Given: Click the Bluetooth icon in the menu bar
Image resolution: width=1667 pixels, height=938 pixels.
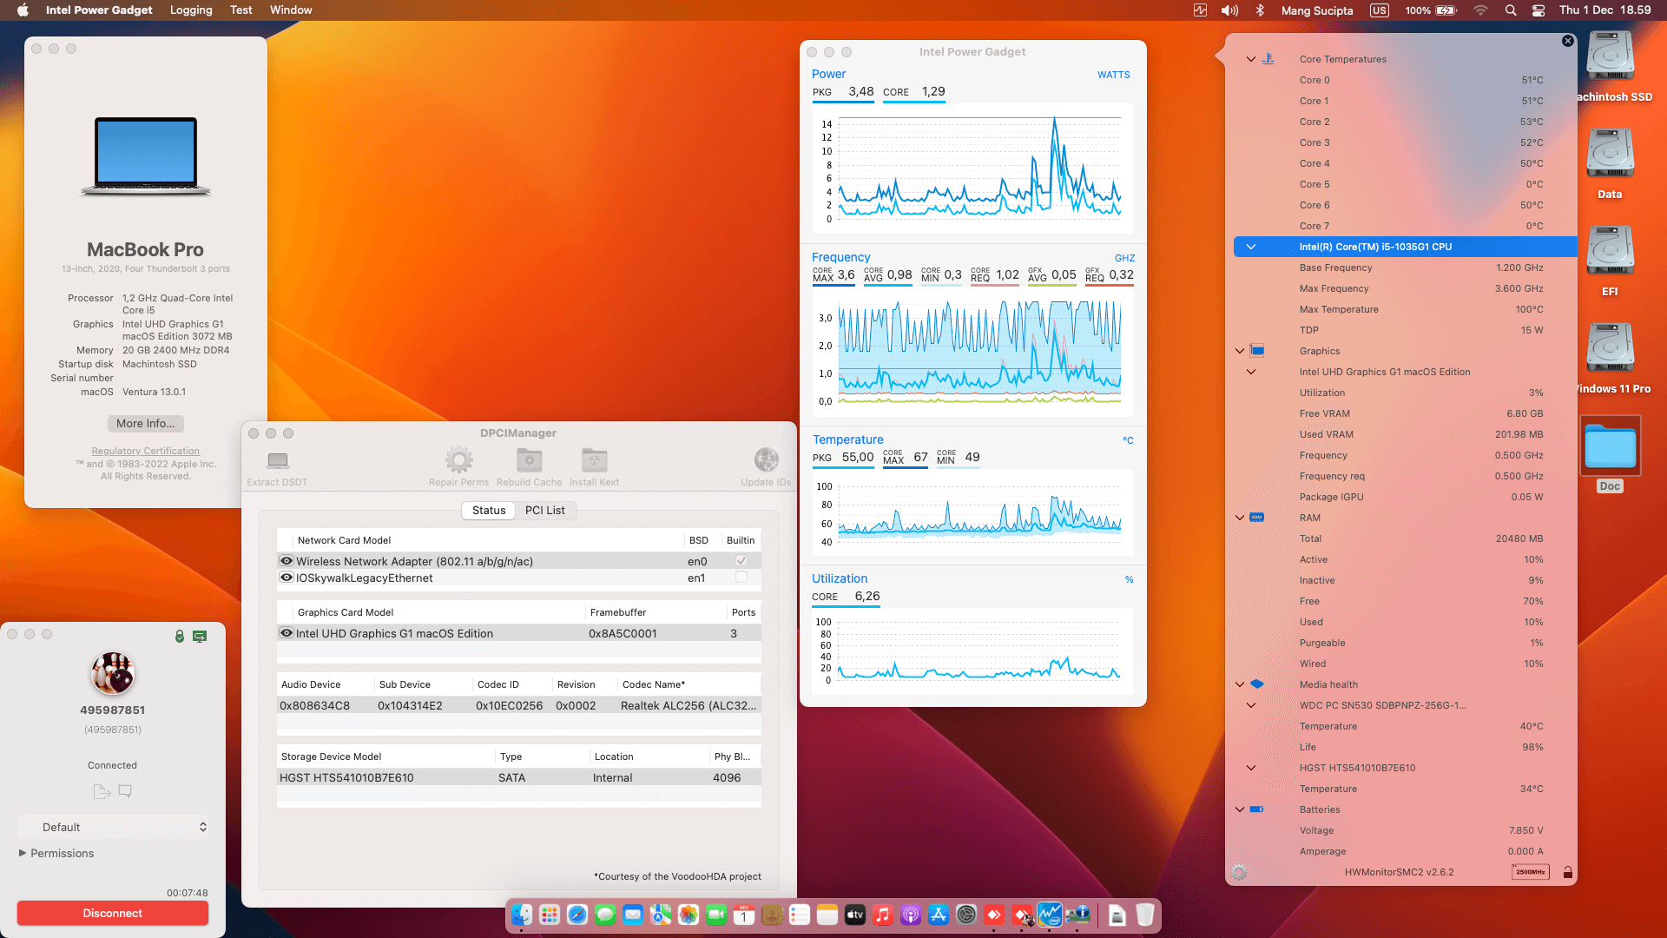Looking at the screenshot, I should pos(1260,10).
